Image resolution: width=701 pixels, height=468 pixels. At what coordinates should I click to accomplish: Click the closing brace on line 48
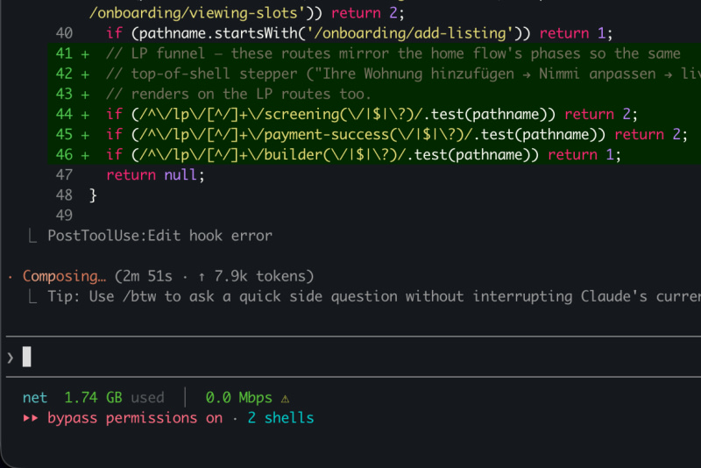click(x=93, y=195)
